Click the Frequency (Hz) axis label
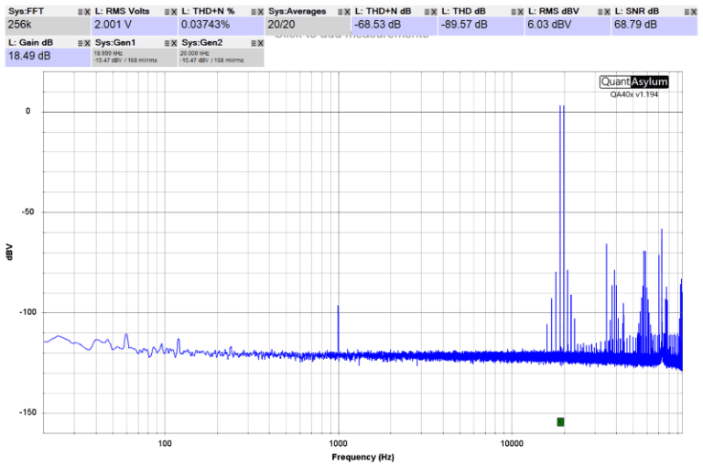Screen dimensions: 703x467 [362, 456]
